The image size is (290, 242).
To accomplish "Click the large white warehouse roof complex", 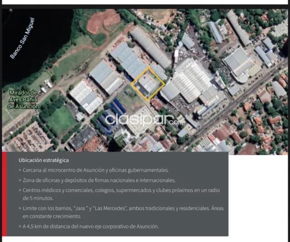I will [x=190, y=82].
